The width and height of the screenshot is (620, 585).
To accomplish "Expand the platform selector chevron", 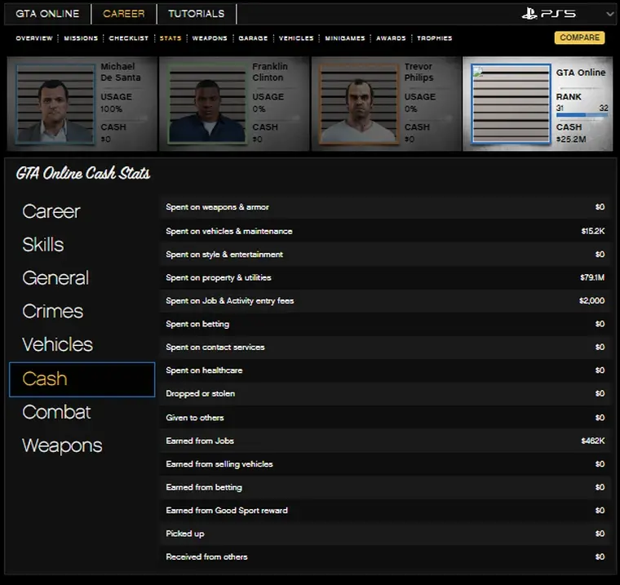I will tap(609, 14).
